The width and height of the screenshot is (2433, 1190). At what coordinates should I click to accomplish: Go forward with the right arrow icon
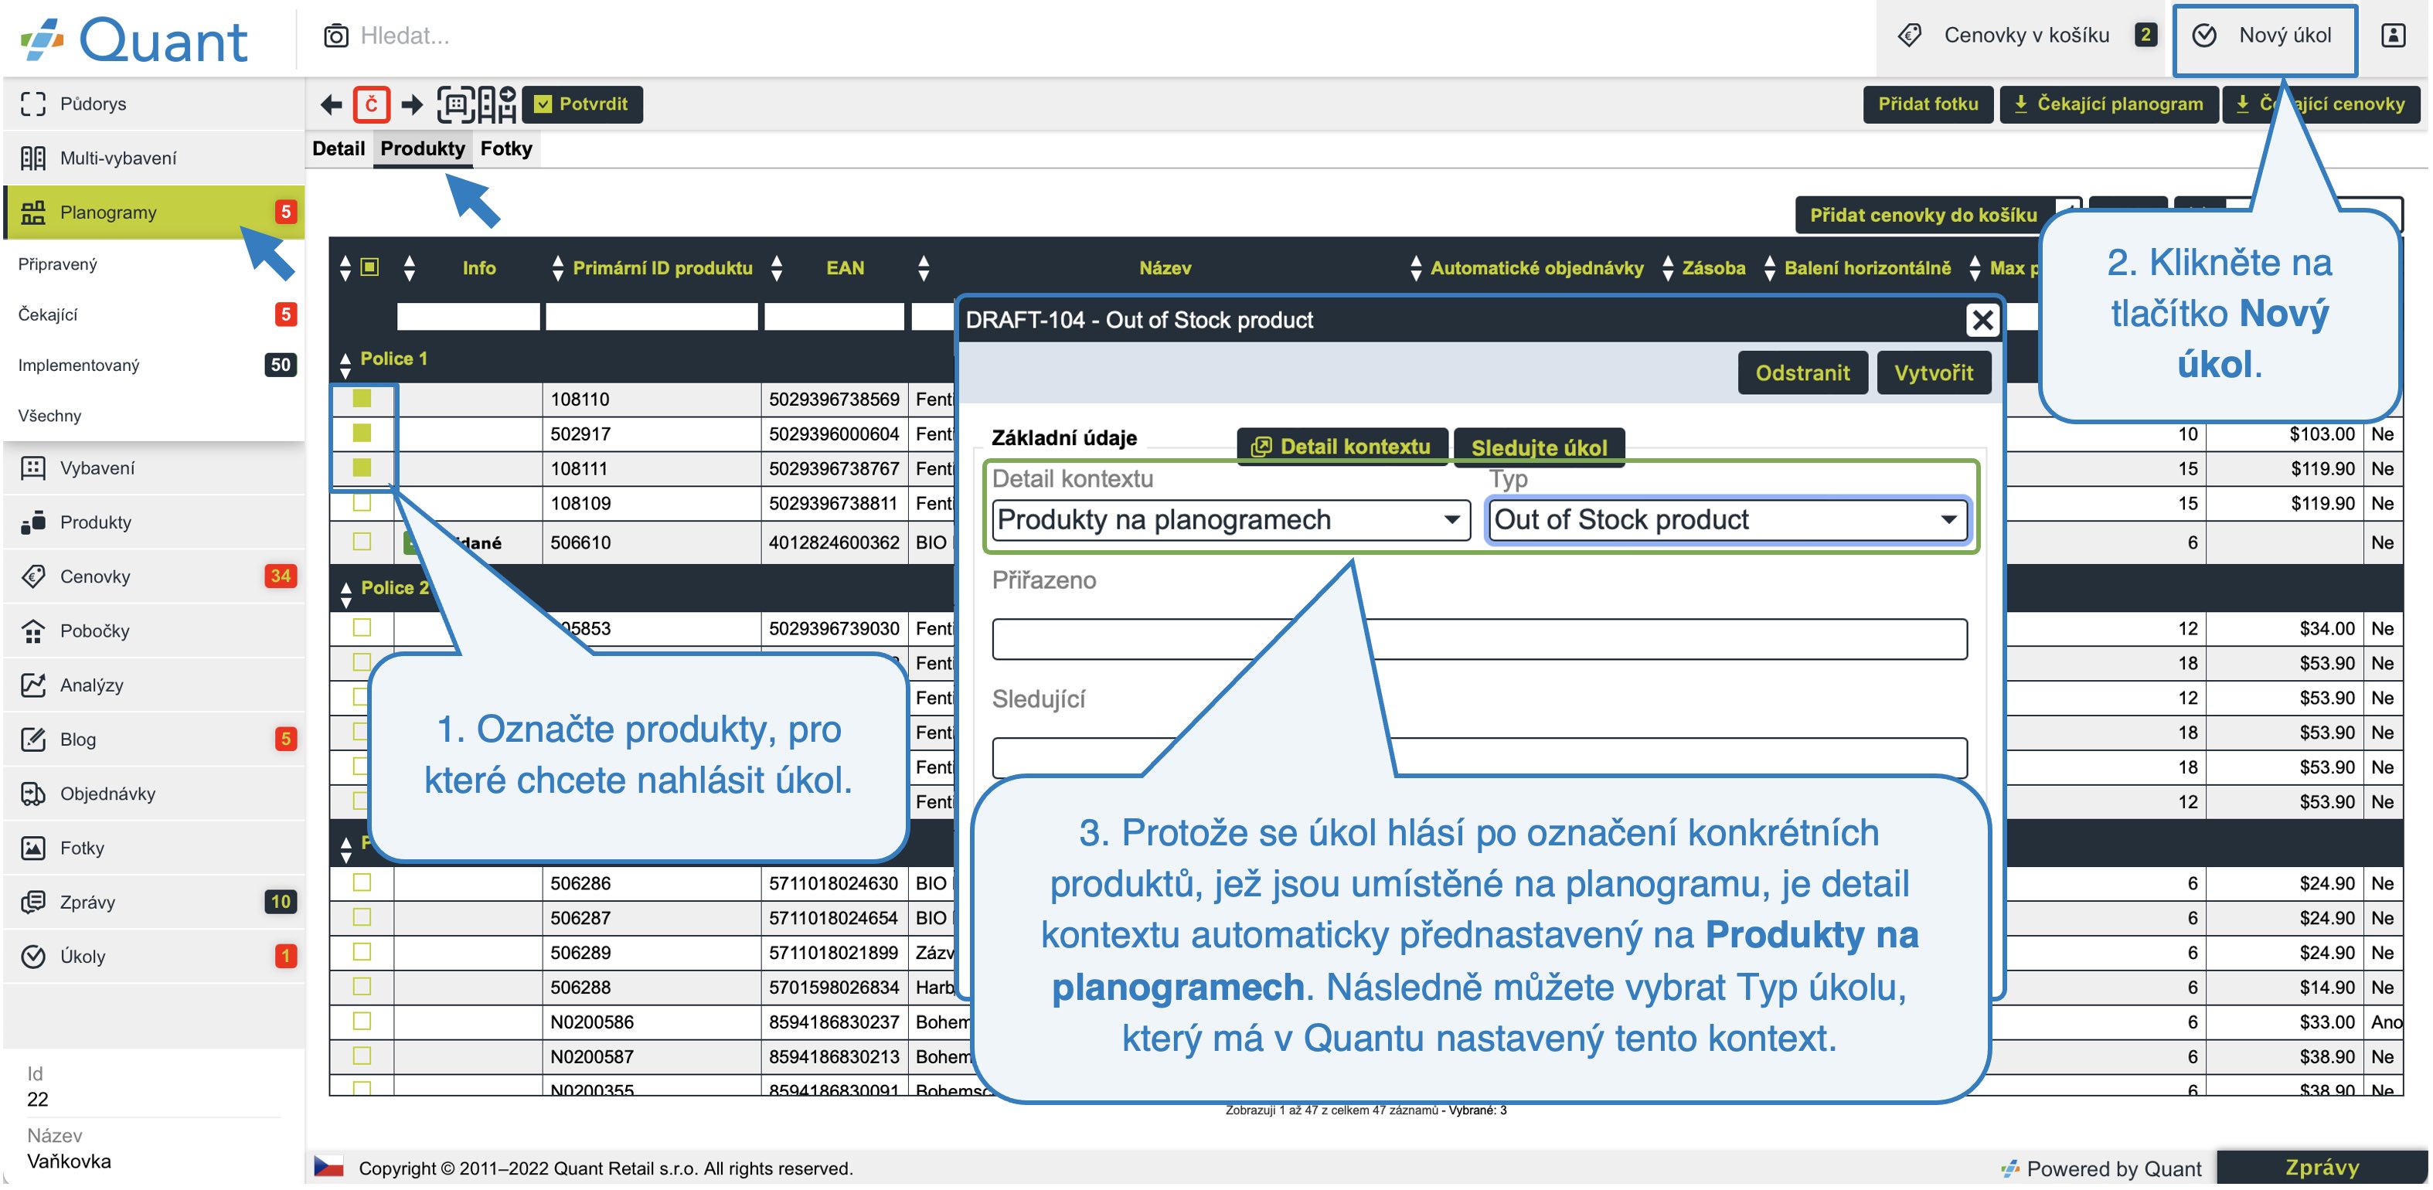tap(412, 104)
